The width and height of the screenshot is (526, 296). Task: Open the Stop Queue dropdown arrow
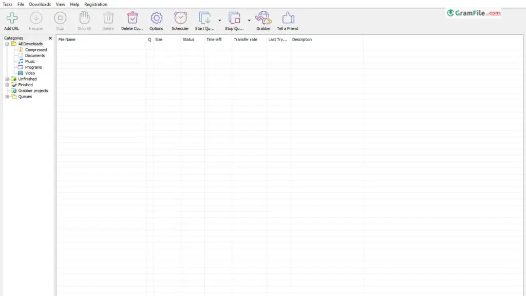[x=250, y=21]
